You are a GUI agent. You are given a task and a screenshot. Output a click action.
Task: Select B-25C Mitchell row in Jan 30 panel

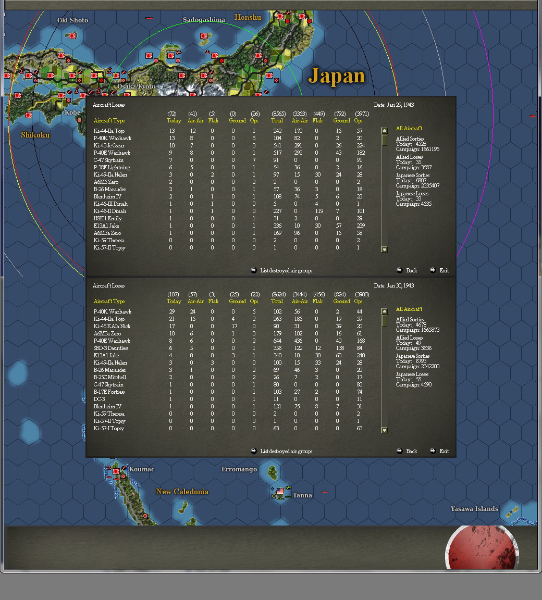pyautogui.click(x=230, y=377)
